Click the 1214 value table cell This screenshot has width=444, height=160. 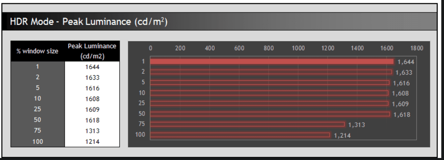[92, 141]
